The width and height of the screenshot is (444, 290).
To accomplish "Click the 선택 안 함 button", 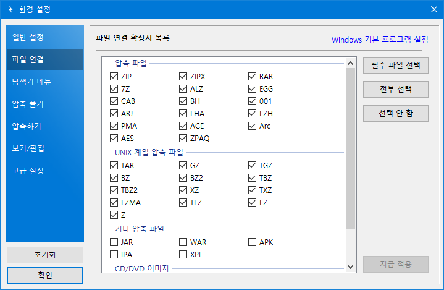I will 396,113.
